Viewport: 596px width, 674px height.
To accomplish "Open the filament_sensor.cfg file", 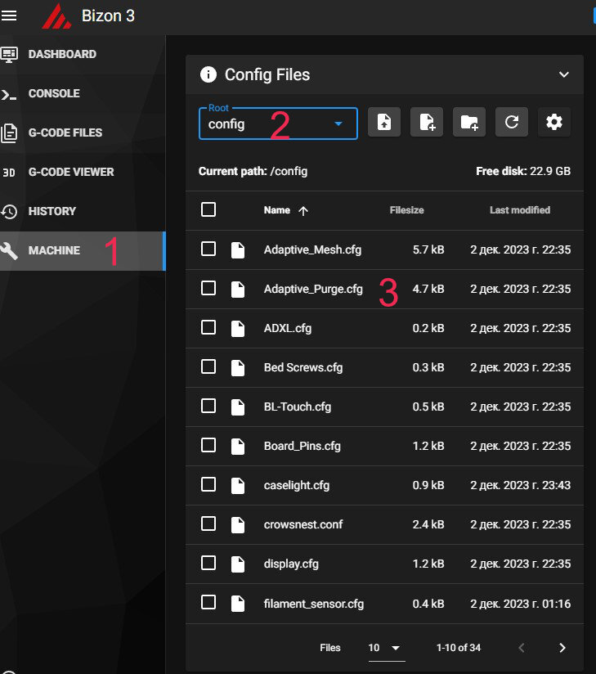I will [313, 604].
